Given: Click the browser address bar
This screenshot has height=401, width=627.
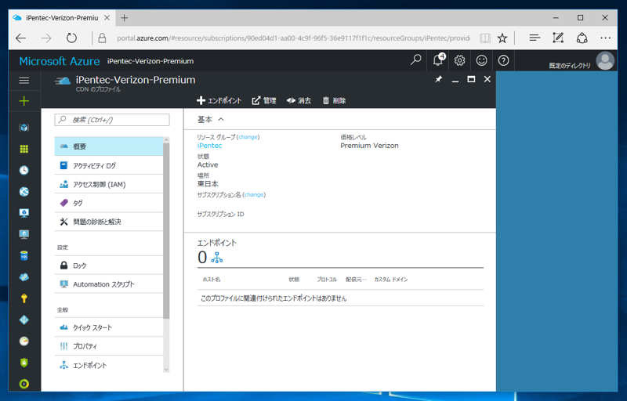Looking at the screenshot, I should (293, 38).
